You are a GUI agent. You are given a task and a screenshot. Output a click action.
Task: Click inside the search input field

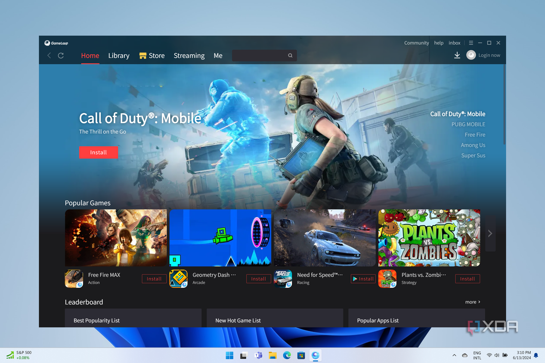pos(264,55)
